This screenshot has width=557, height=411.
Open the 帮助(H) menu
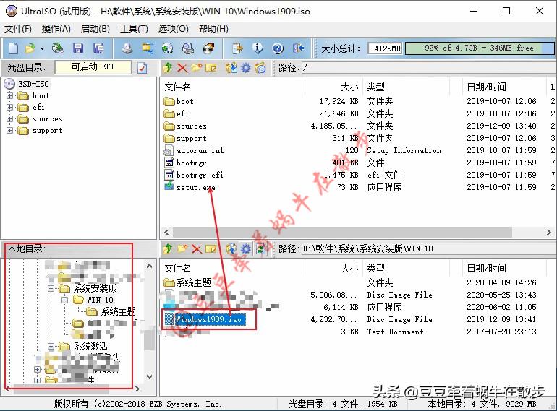(x=213, y=29)
